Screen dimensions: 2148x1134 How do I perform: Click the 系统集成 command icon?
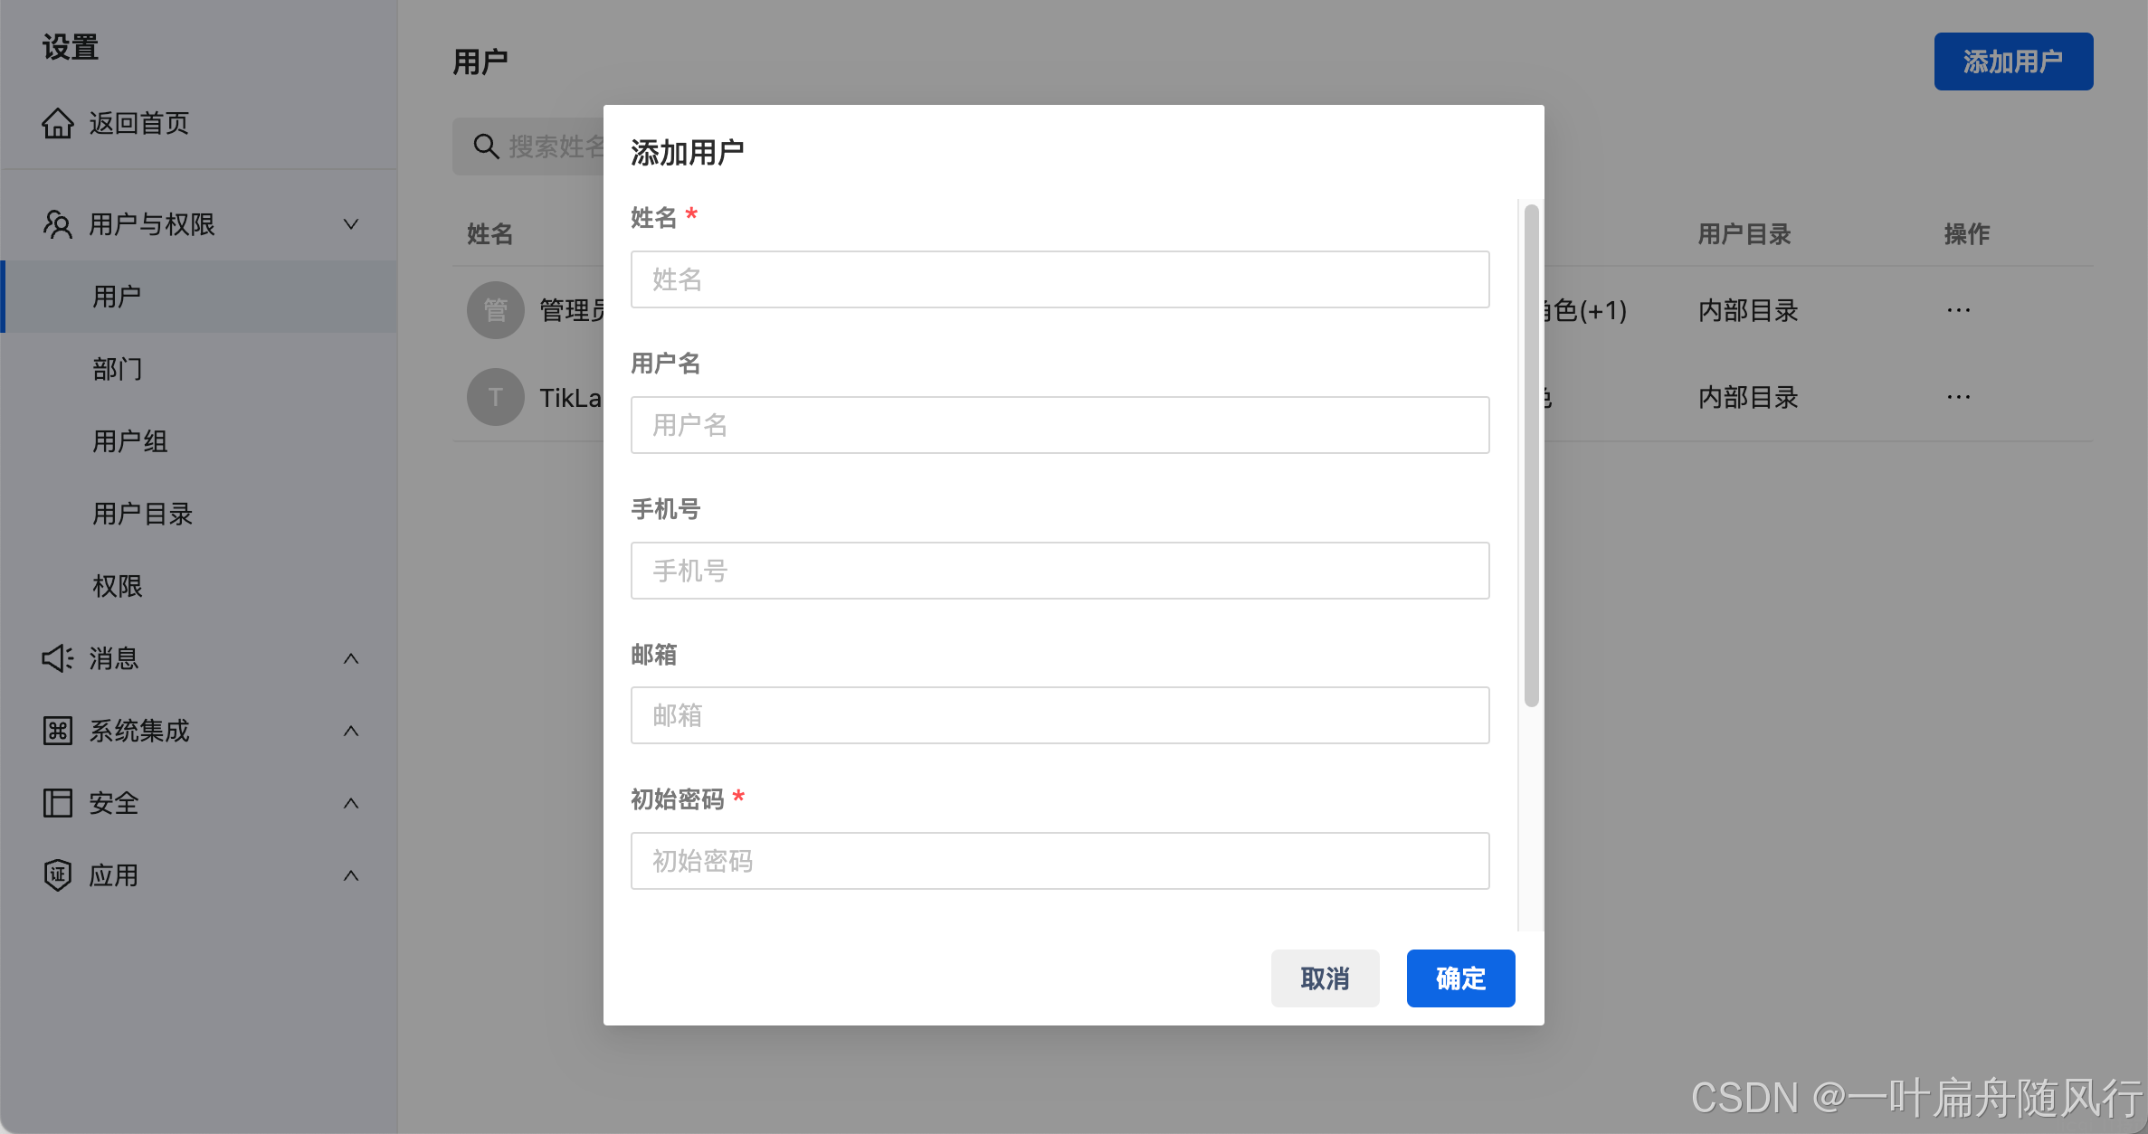point(58,731)
